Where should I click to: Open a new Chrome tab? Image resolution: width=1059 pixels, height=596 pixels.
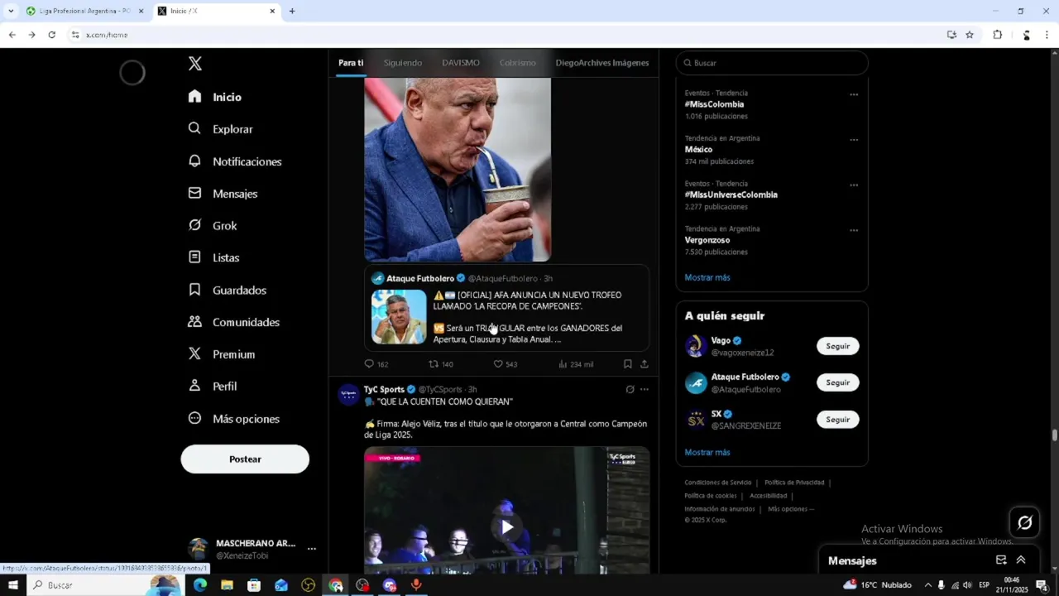pyautogui.click(x=291, y=12)
